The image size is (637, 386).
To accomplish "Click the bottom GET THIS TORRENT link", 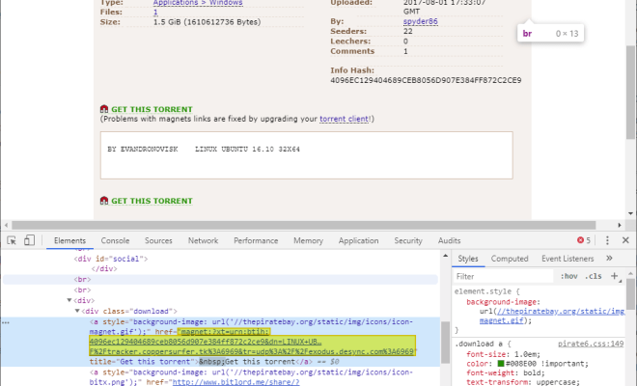I will [x=152, y=201].
